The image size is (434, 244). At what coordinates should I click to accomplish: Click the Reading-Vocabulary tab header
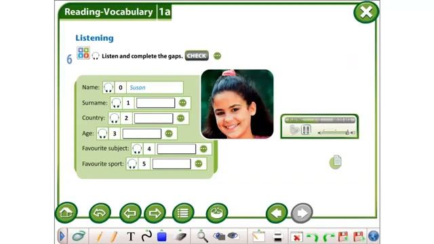click(x=108, y=12)
